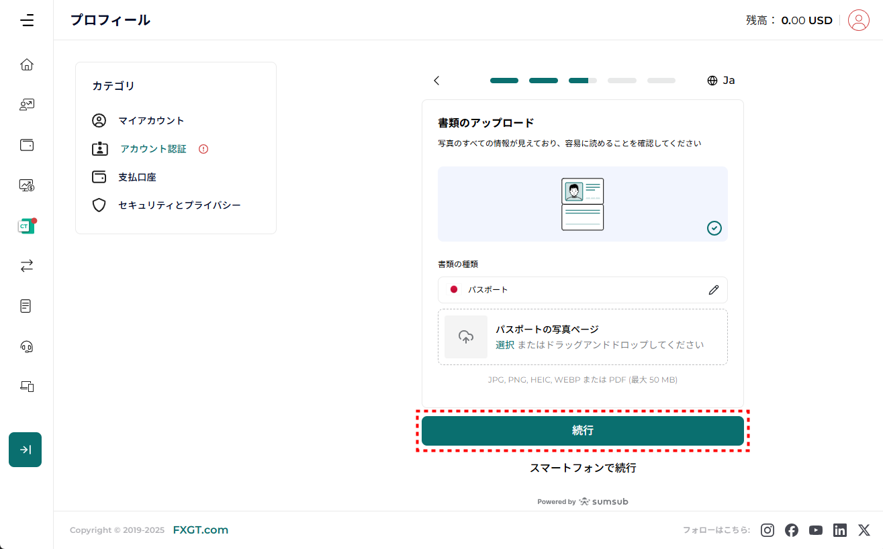Open the transfer arrows sidebar icon
Screen dimensions: 883x549
tap(27, 266)
